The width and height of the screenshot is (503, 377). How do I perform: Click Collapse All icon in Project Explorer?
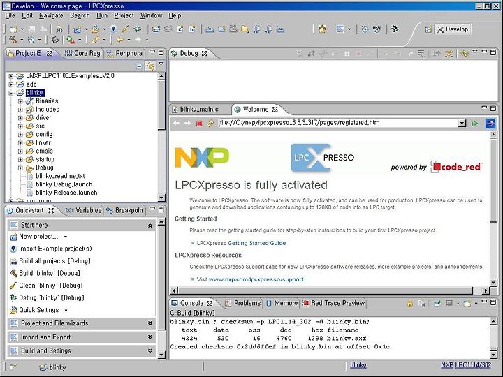pyautogui.click(x=139, y=66)
